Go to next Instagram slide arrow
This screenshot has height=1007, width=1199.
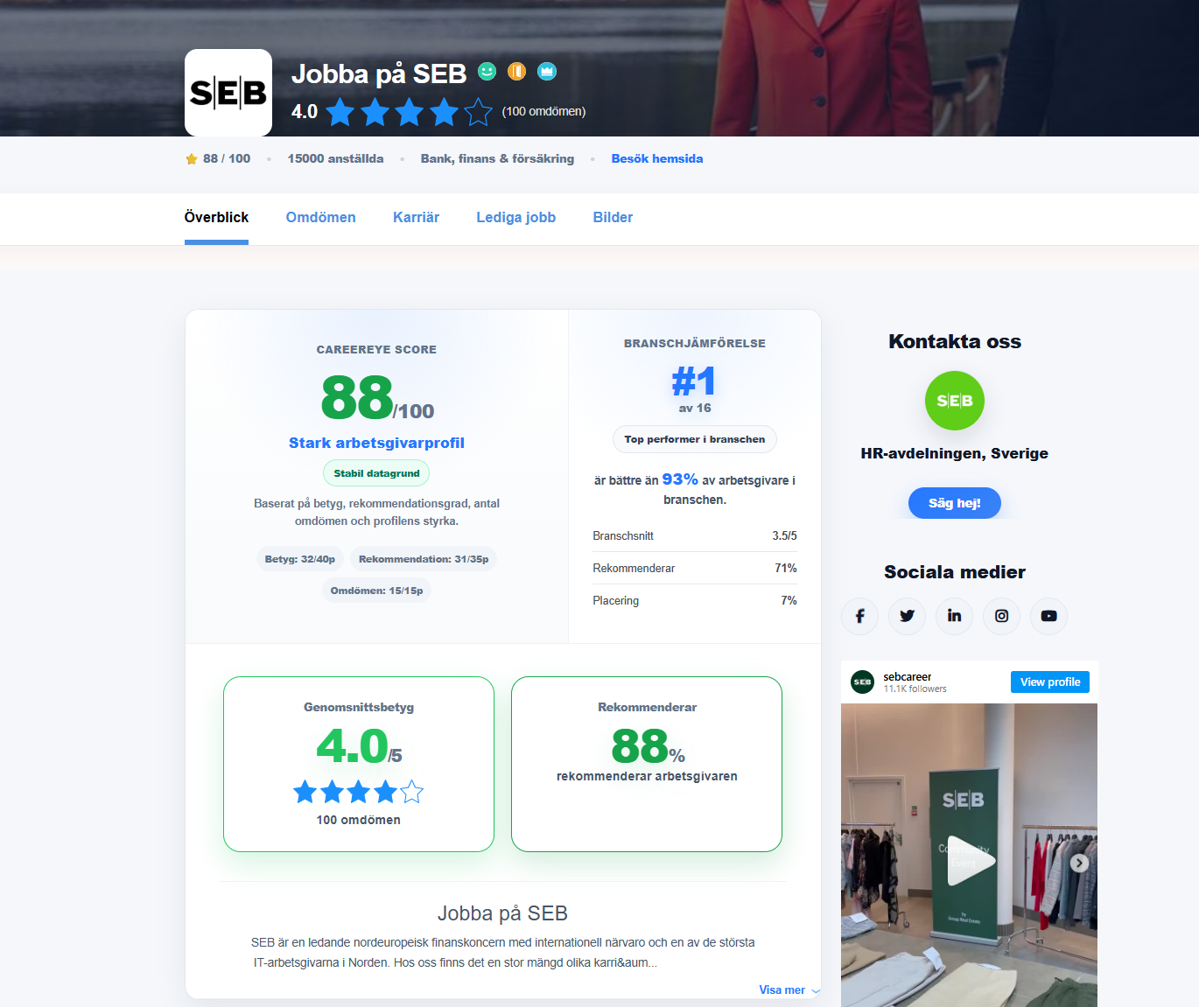1079,864
